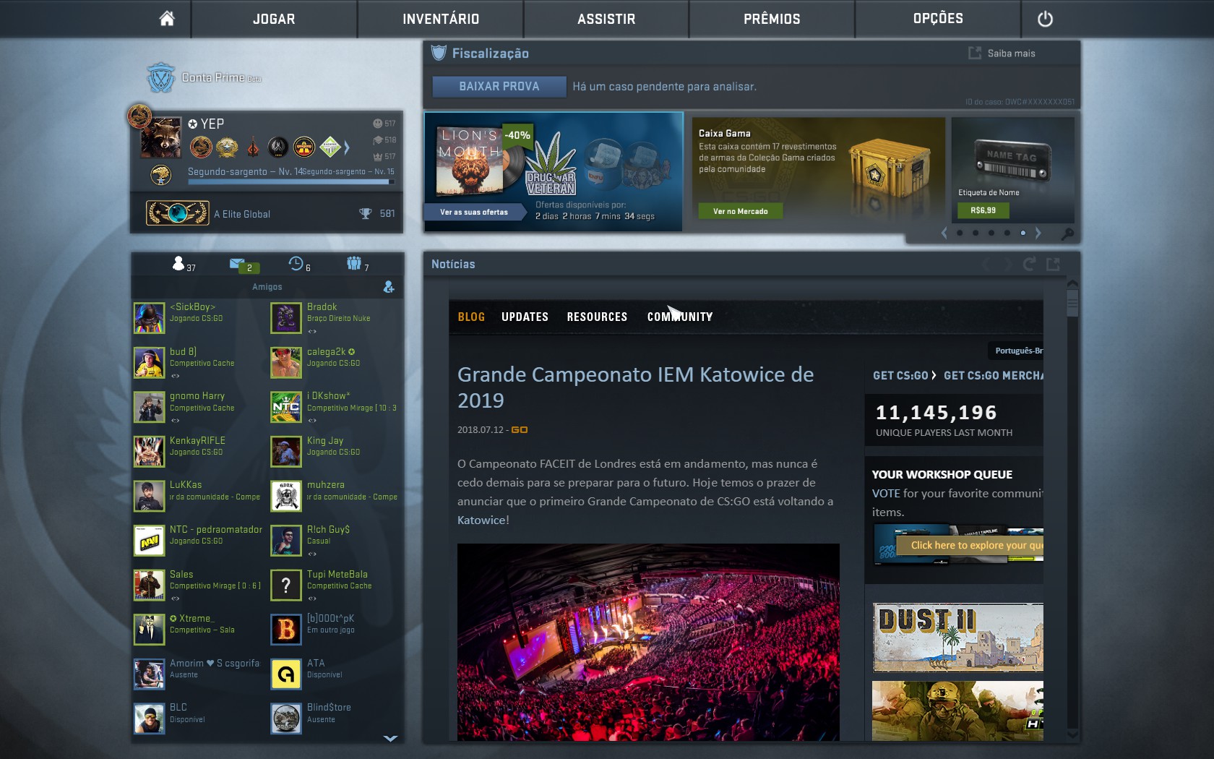This screenshot has height=759, width=1214.
Task: Click i DKshow* NTC avatar
Action: tap(286, 407)
